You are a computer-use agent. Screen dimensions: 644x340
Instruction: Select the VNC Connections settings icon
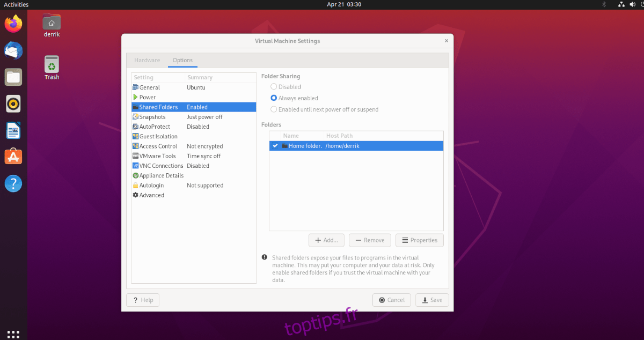(135, 166)
